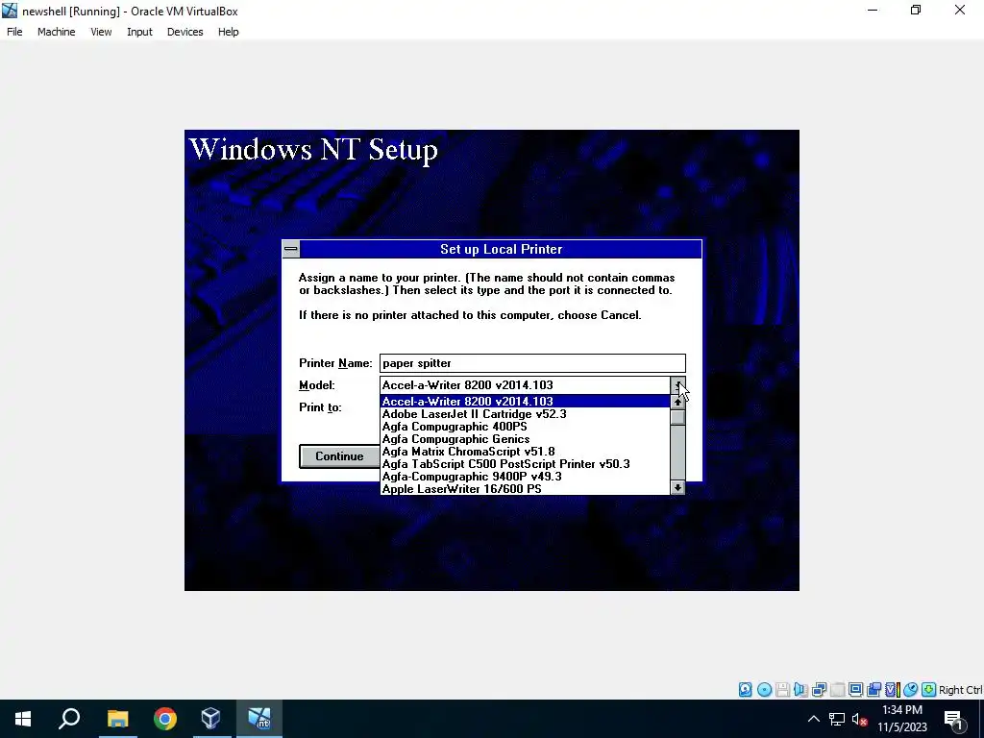This screenshot has height=738, width=984.
Task: Open the Devices menu
Action: [x=185, y=32]
